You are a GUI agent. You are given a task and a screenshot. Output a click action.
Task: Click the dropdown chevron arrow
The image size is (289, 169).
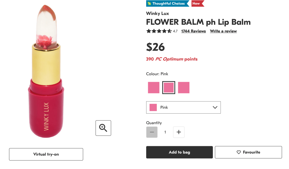(x=215, y=107)
